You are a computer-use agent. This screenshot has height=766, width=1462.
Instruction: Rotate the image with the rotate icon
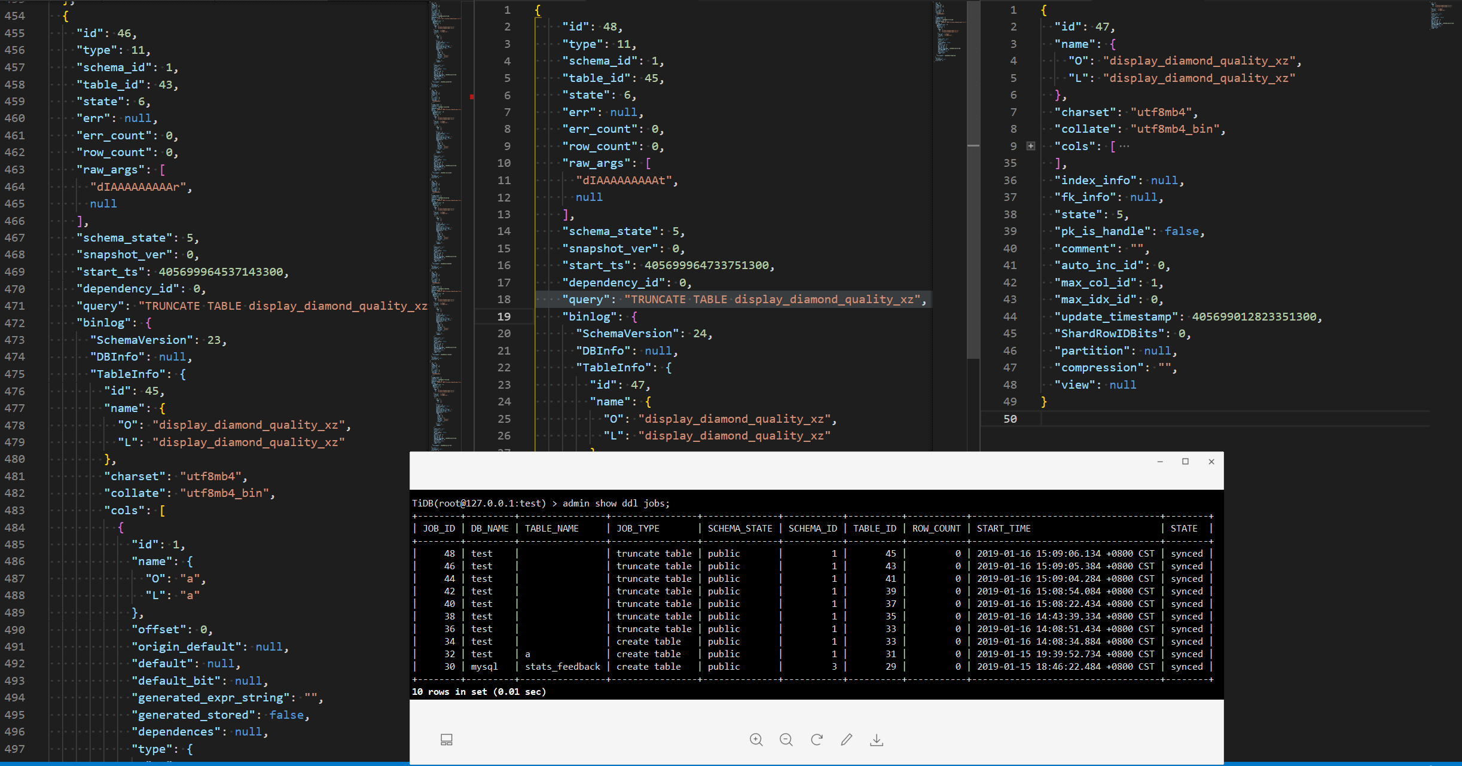click(816, 740)
